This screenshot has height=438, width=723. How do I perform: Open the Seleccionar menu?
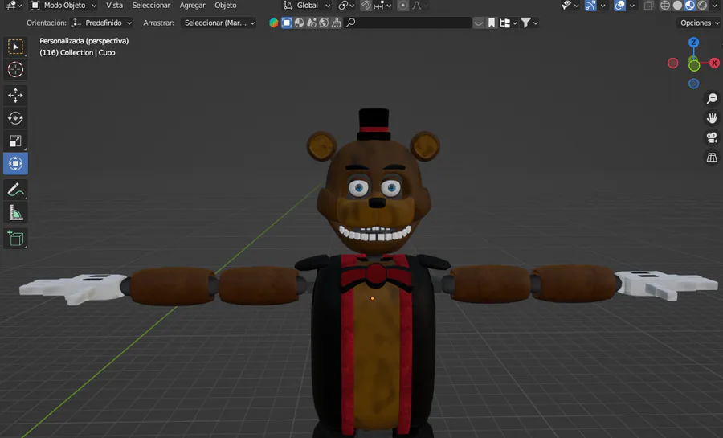[x=151, y=6]
